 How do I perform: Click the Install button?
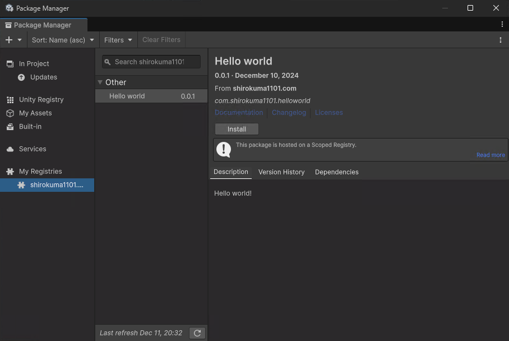coord(237,129)
